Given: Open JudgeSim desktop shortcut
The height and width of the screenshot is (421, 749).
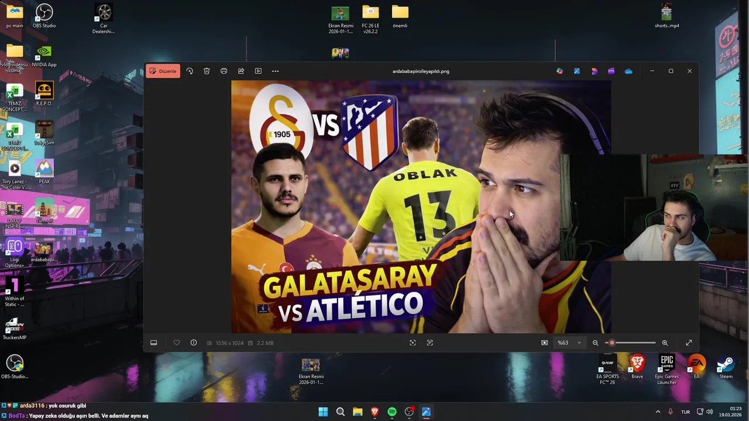Looking at the screenshot, I should pos(44,133).
